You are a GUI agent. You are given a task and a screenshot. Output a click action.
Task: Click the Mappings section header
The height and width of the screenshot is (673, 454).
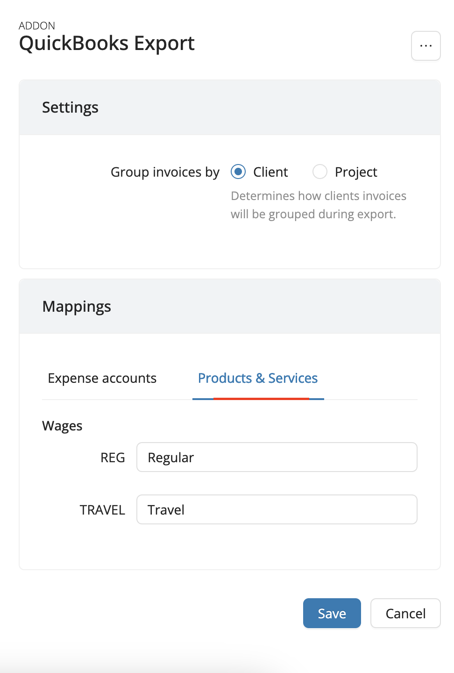pyautogui.click(x=77, y=307)
